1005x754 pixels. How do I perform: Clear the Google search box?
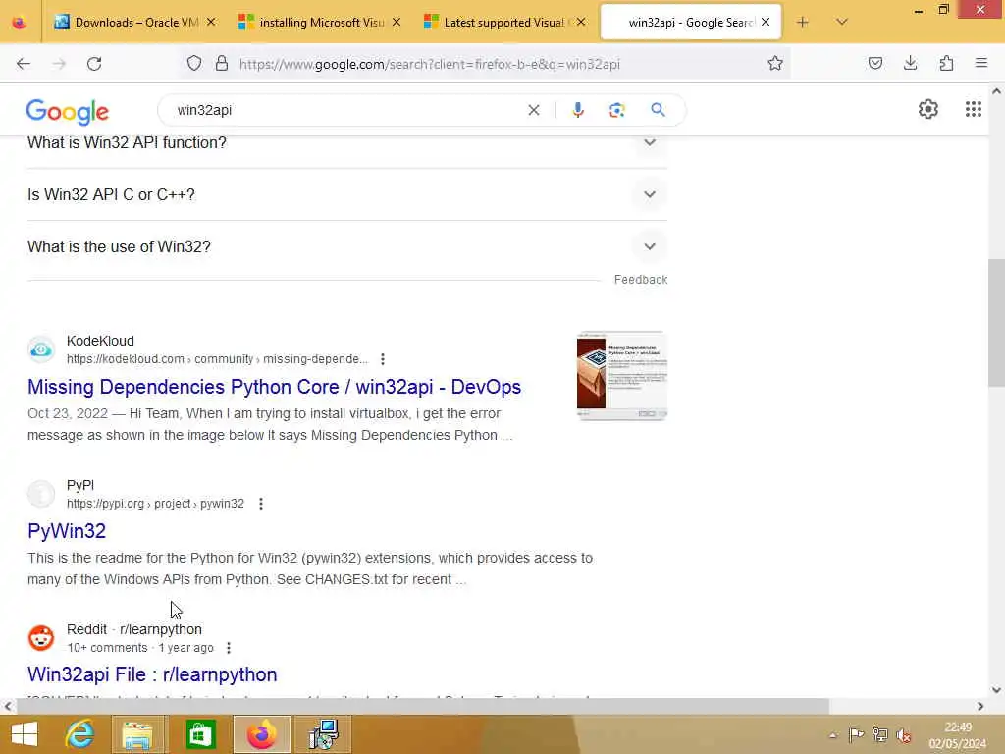click(533, 110)
